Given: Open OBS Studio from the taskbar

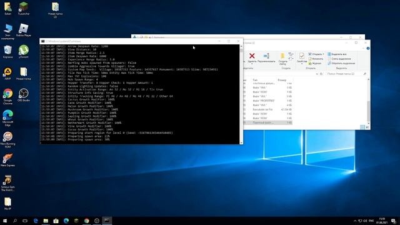Looking at the screenshot, I should (x=97, y=221).
